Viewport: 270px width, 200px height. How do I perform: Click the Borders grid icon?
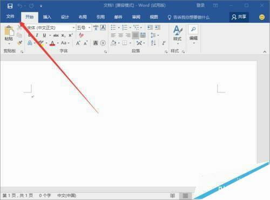125,43
